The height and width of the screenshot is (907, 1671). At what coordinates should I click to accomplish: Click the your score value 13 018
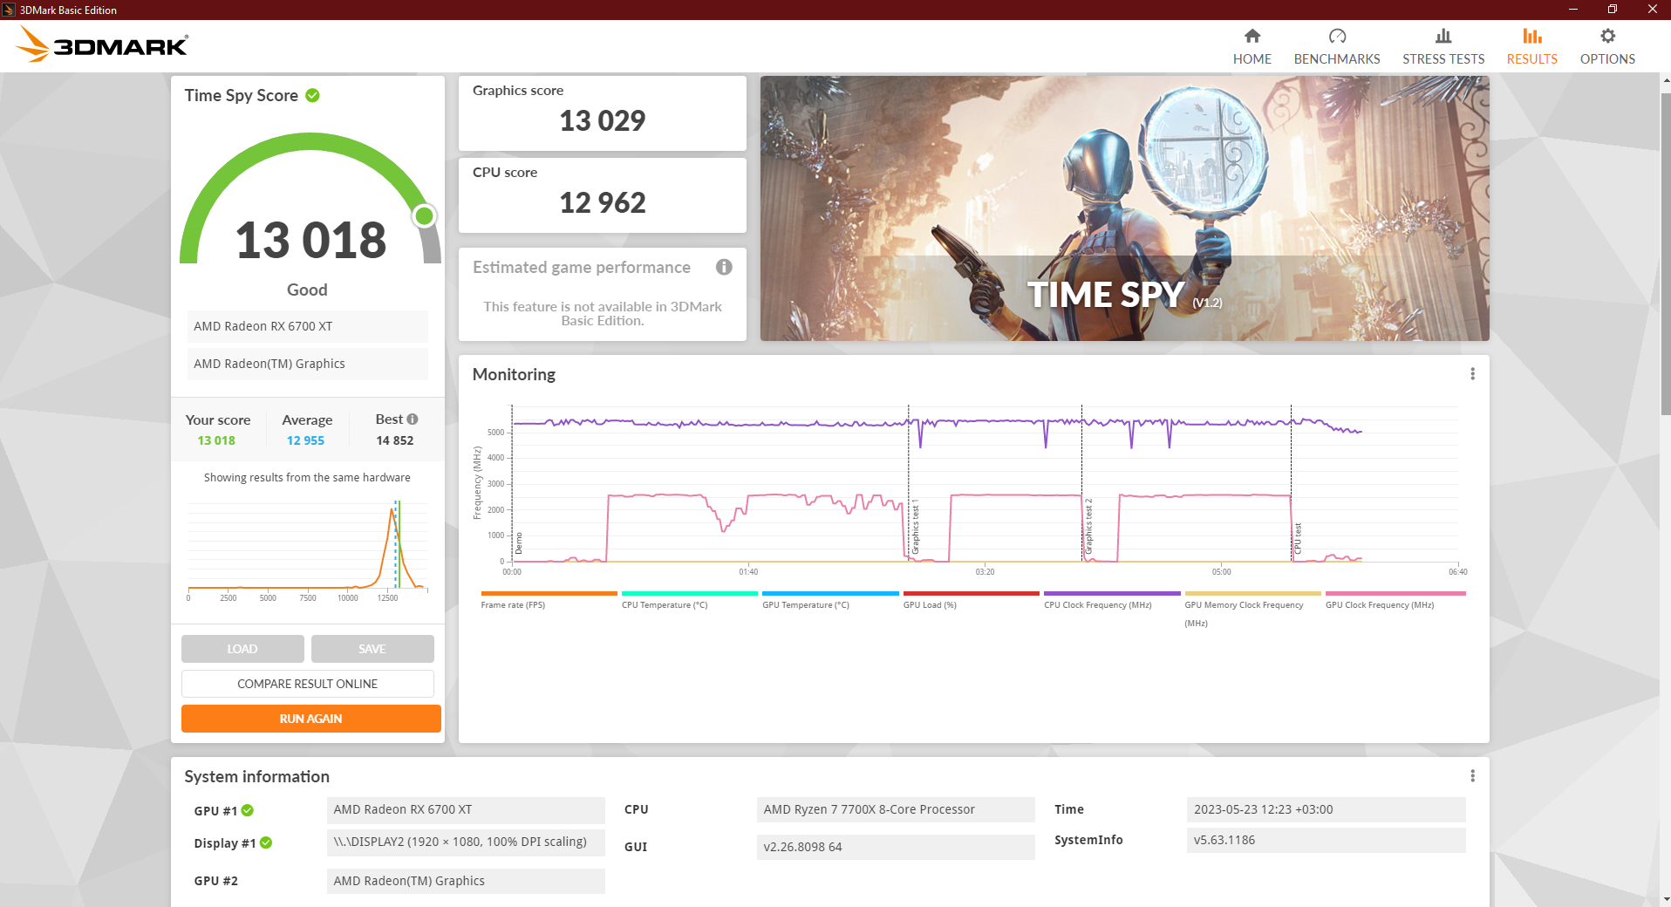click(x=216, y=440)
